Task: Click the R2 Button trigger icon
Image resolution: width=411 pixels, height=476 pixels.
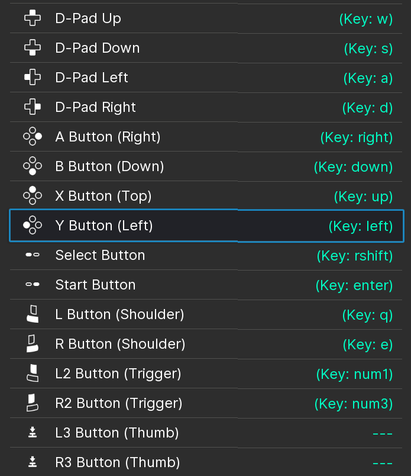Action: 33,403
